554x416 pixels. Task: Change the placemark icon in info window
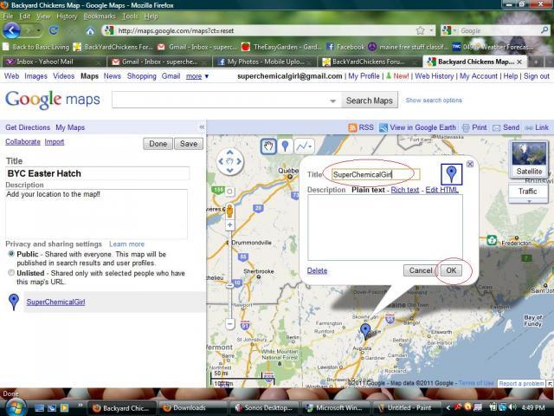tap(451, 173)
